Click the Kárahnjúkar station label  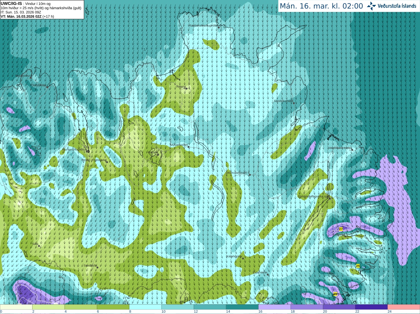pyautogui.click(x=235, y=256)
